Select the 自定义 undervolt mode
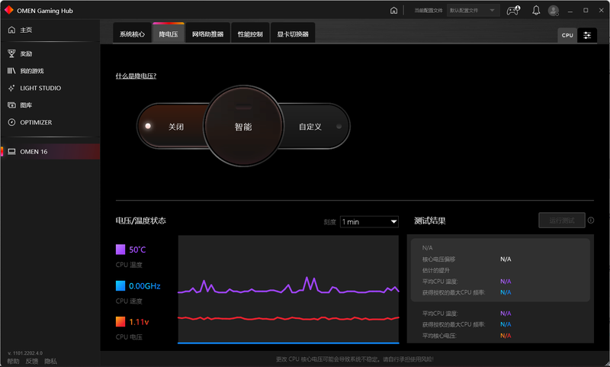This screenshot has width=610, height=367. [x=310, y=127]
